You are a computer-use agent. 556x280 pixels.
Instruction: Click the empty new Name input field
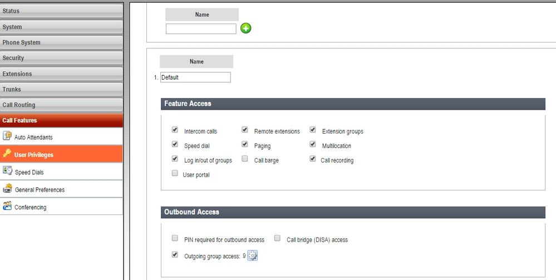(201, 28)
